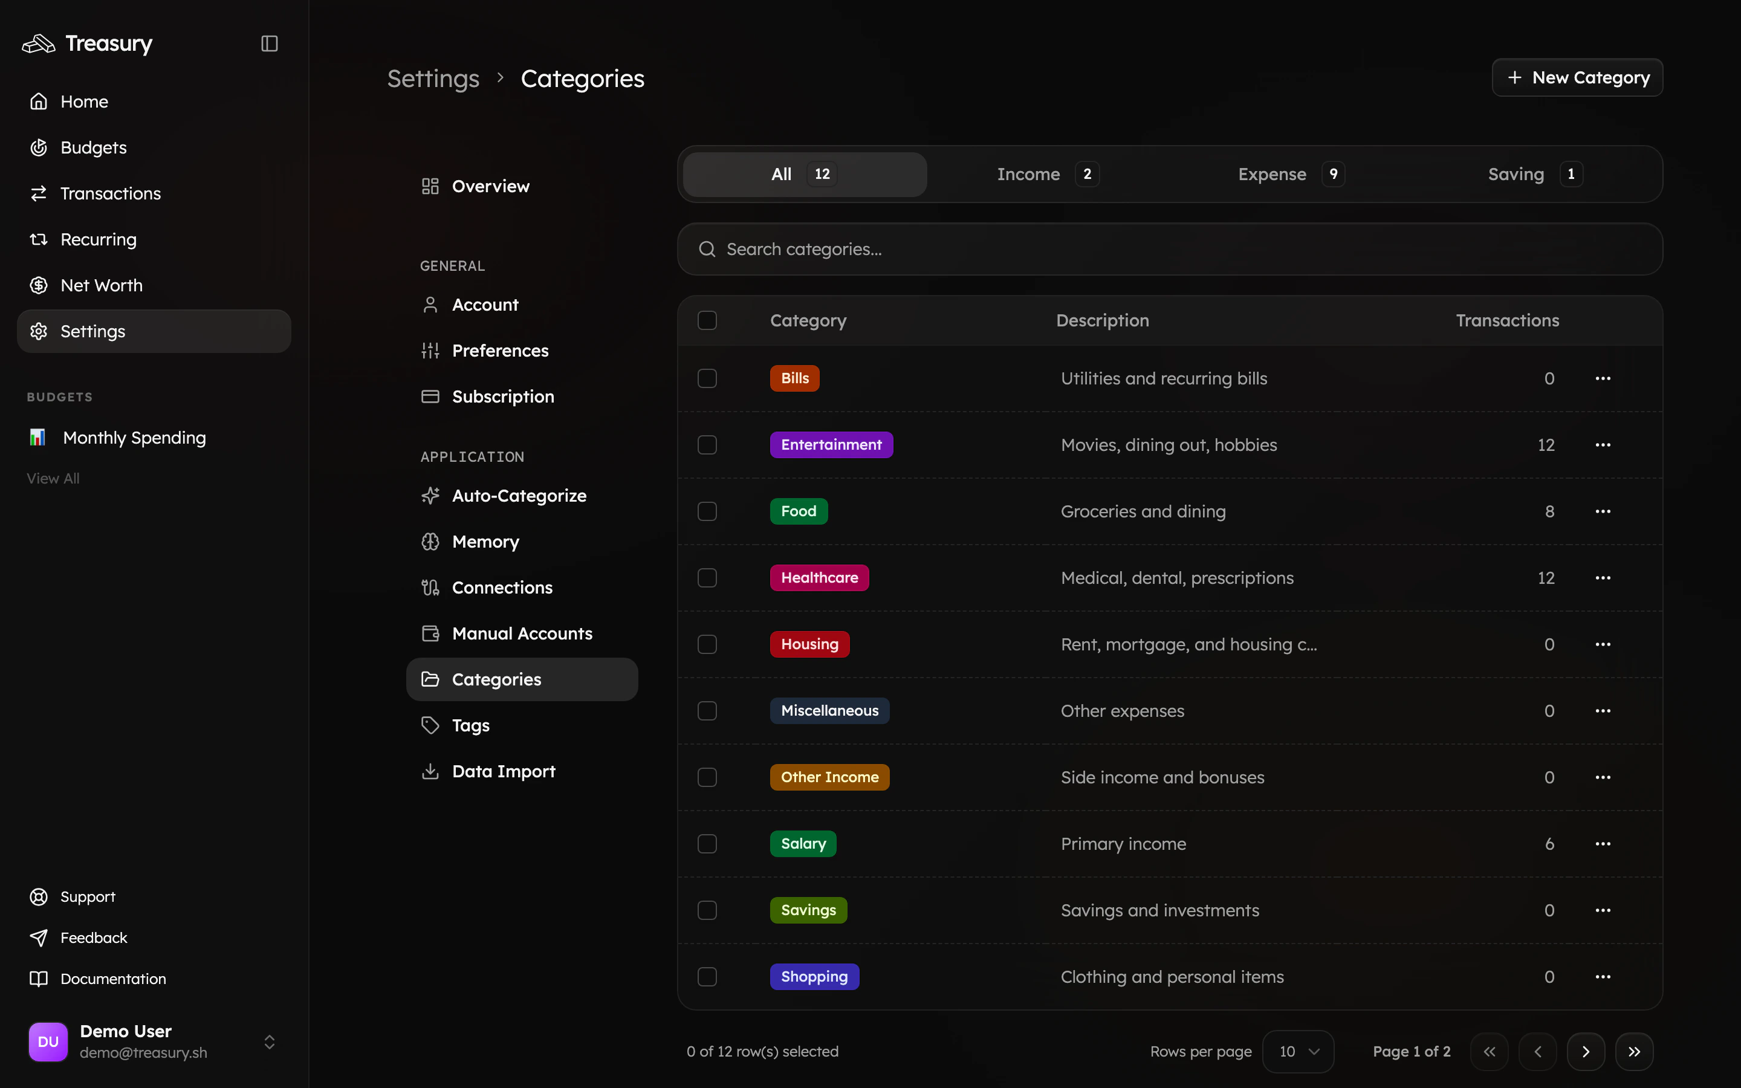Open Preferences in the settings menu
The height and width of the screenshot is (1088, 1741).
[x=522, y=351]
